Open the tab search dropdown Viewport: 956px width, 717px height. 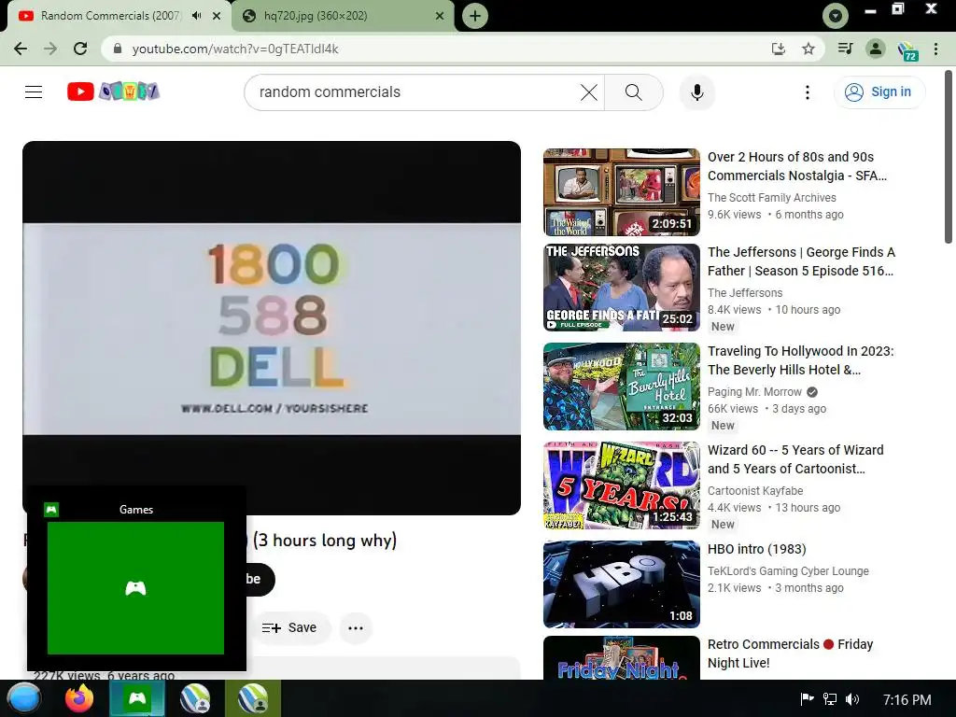tap(836, 16)
